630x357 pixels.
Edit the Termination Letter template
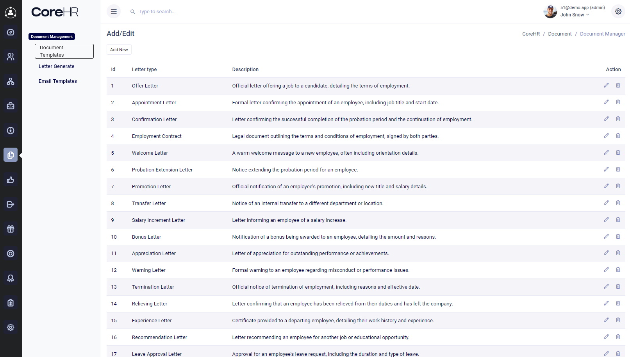tap(606, 286)
